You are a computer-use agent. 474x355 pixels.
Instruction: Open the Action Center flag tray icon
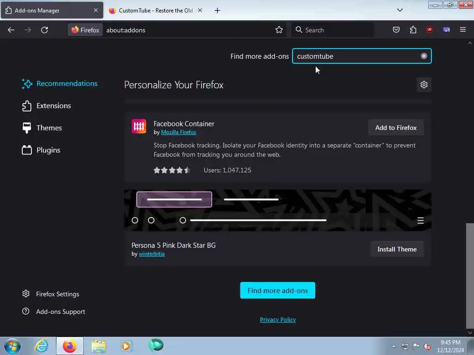pyautogui.click(x=416, y=346)
